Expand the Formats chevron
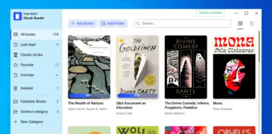The image size is (272, 134). coord(57,75)
